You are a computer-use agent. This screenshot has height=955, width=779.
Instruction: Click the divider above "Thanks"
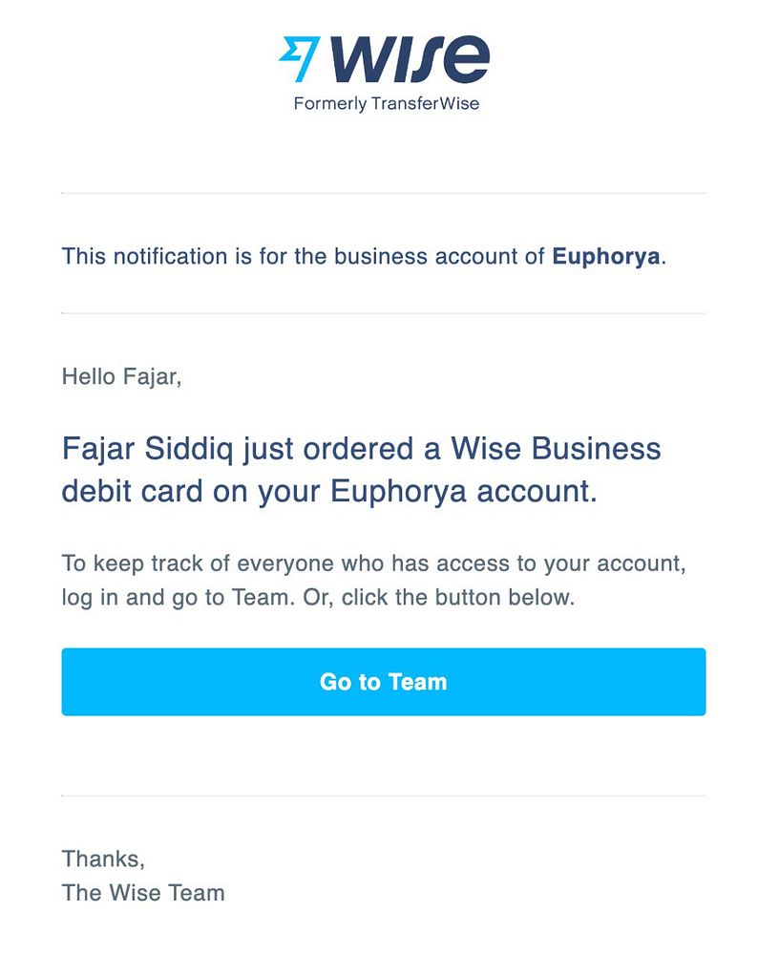point(384,796)
